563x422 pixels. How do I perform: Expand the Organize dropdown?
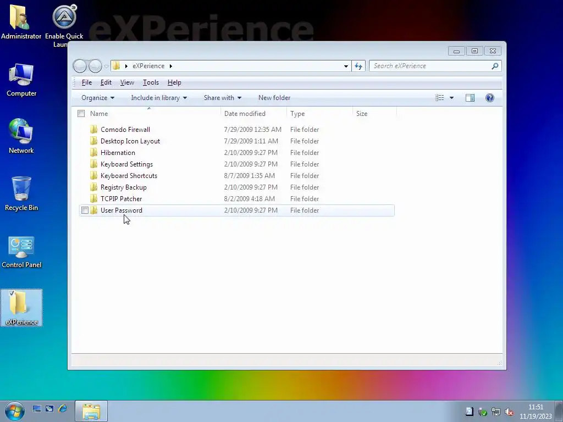tap(98, 98)
